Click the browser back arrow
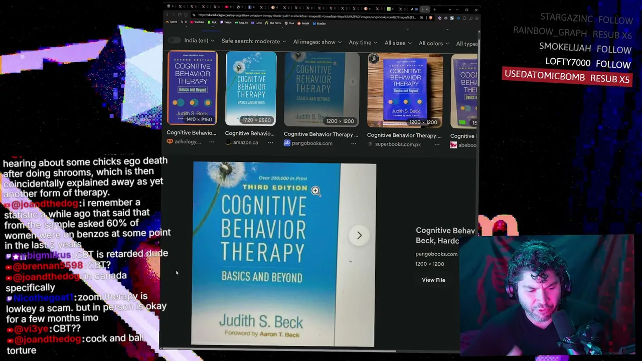This screenshot has width=642, height=361. 168,16
